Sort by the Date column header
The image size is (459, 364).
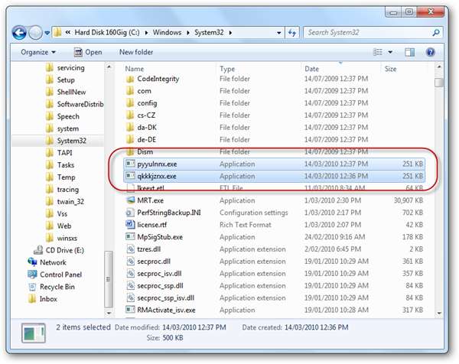(311, 69)
